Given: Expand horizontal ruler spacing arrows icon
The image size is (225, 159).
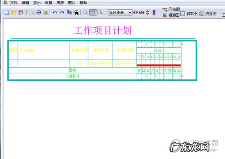Looking at the screenshot, I should pos(135,13).
